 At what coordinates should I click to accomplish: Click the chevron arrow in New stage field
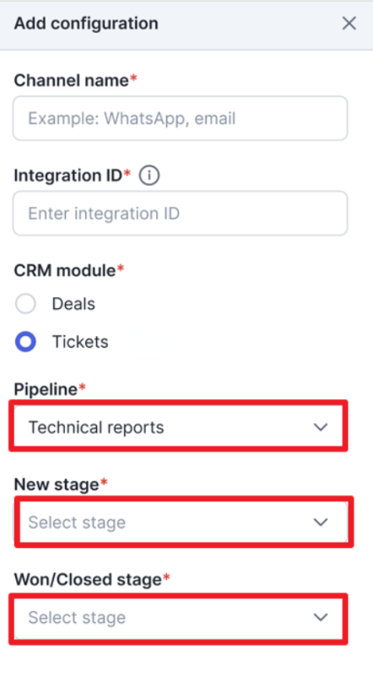tap(321, 522)
